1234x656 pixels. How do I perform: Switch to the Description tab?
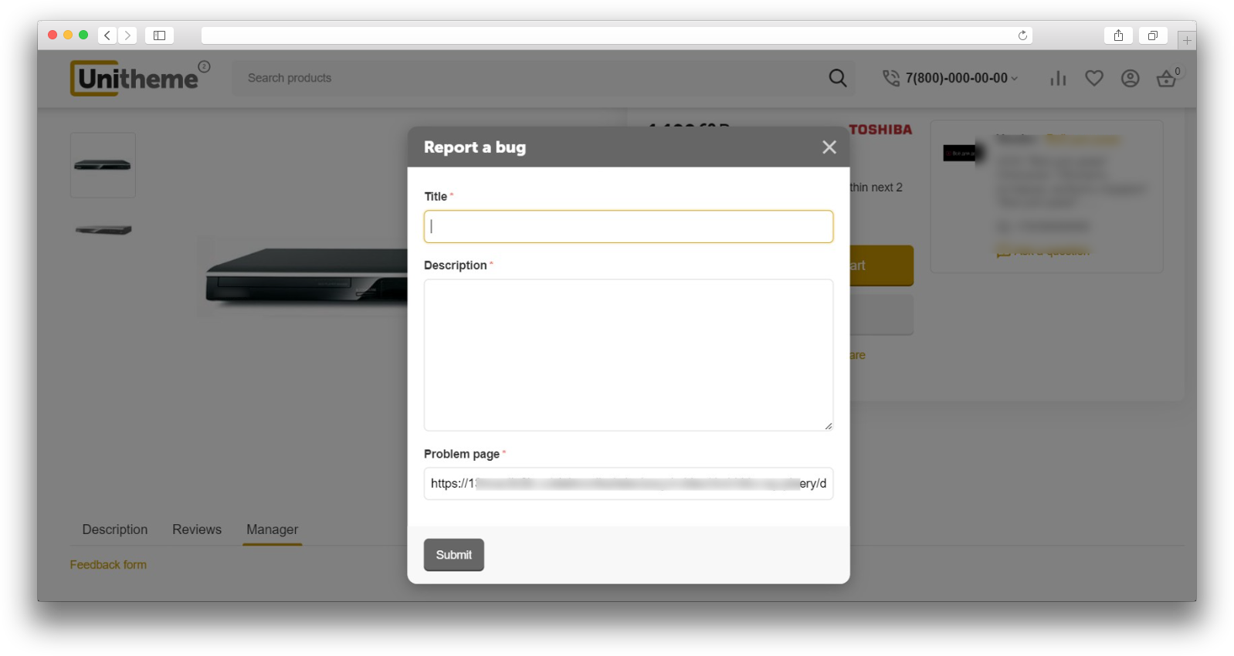(115, 529)
